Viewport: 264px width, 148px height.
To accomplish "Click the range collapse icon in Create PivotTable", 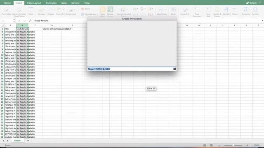I will 174,69.
